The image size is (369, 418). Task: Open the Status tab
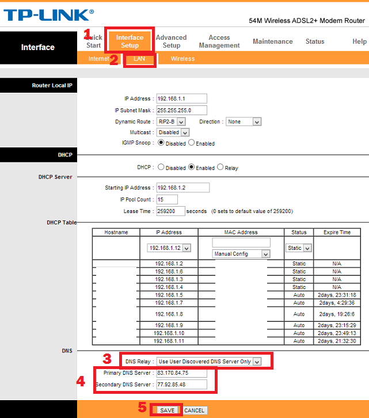point(315,41)
